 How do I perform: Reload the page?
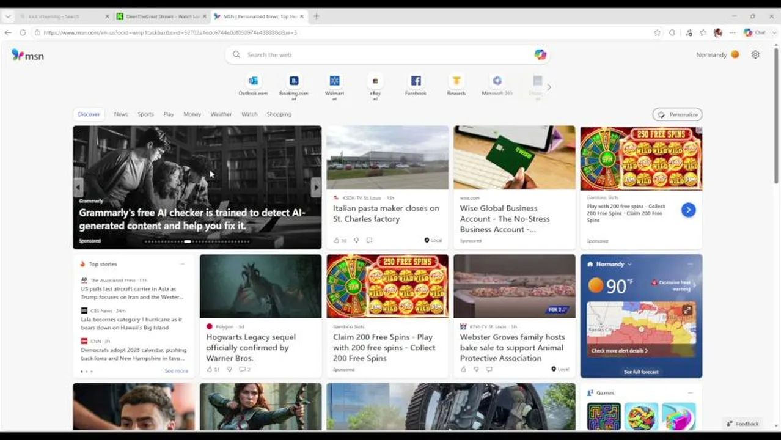point(23,32)
